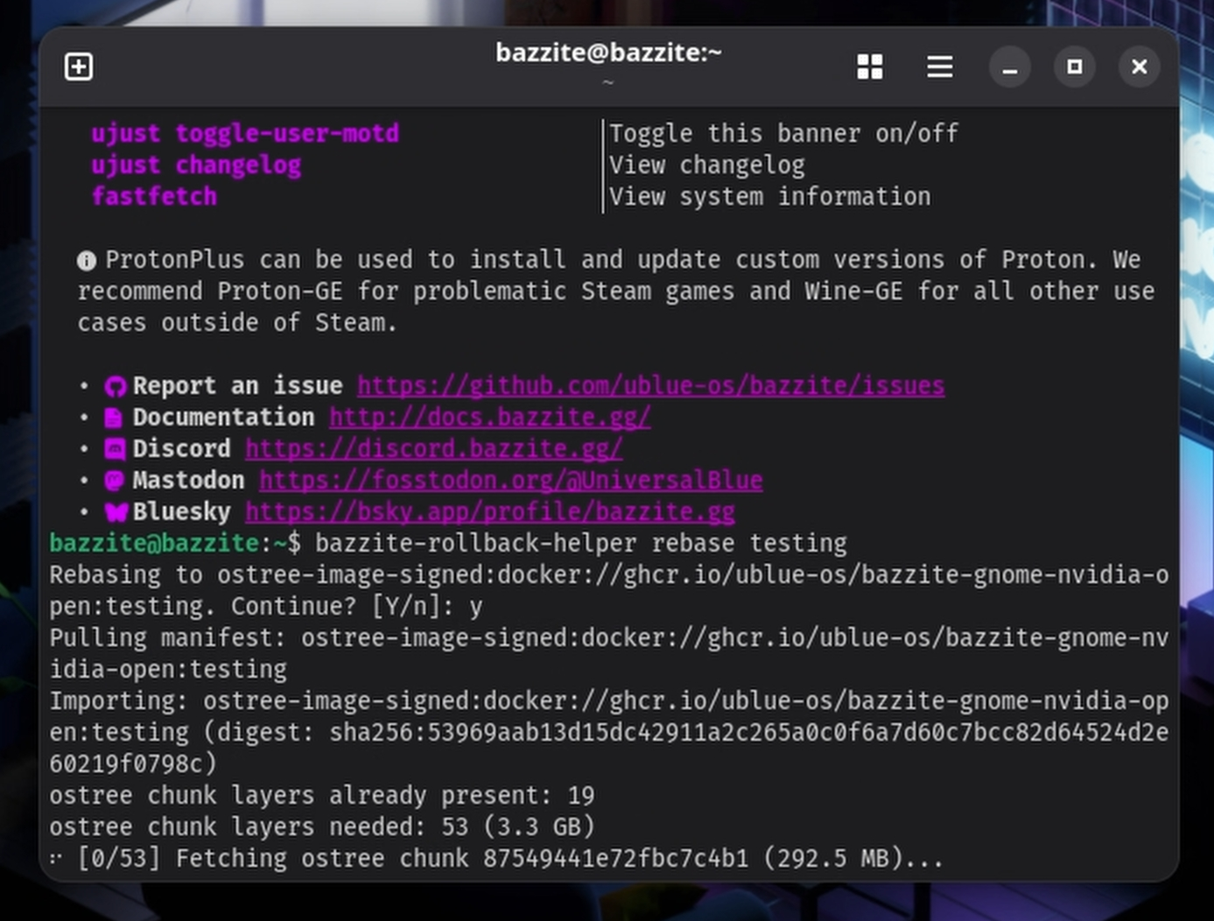
Task: Open the GitHub issues link
Action: [x=651, y=386]
